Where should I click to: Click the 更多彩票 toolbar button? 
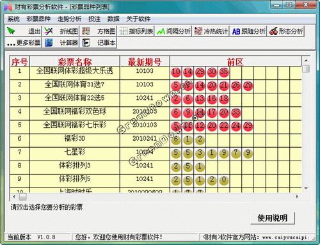tap(23, 43)
